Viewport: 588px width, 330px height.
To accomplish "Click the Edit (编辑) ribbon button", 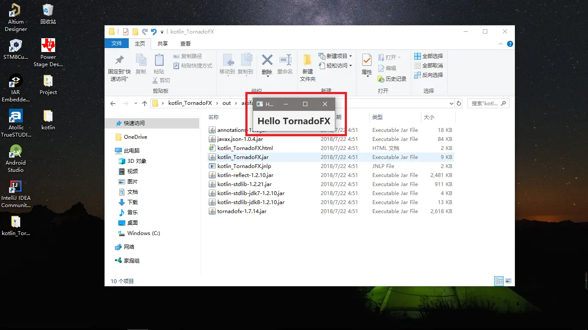I will coord(387,68).
